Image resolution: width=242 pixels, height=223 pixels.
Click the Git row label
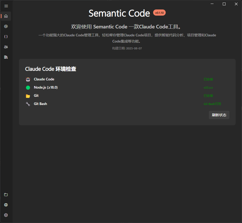pos(36,95)
